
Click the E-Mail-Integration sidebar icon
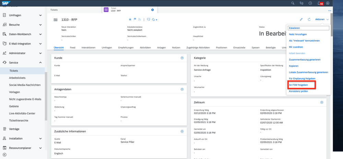4,44
